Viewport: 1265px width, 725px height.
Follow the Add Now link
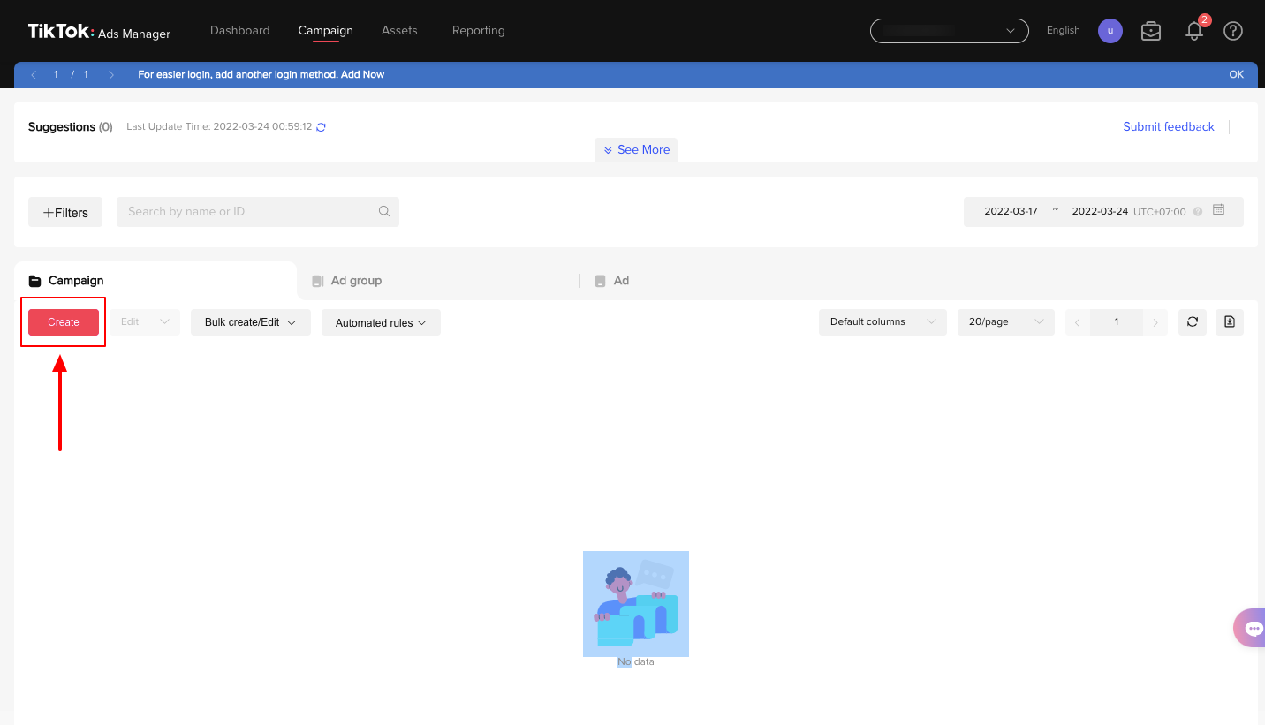(362, 75)
